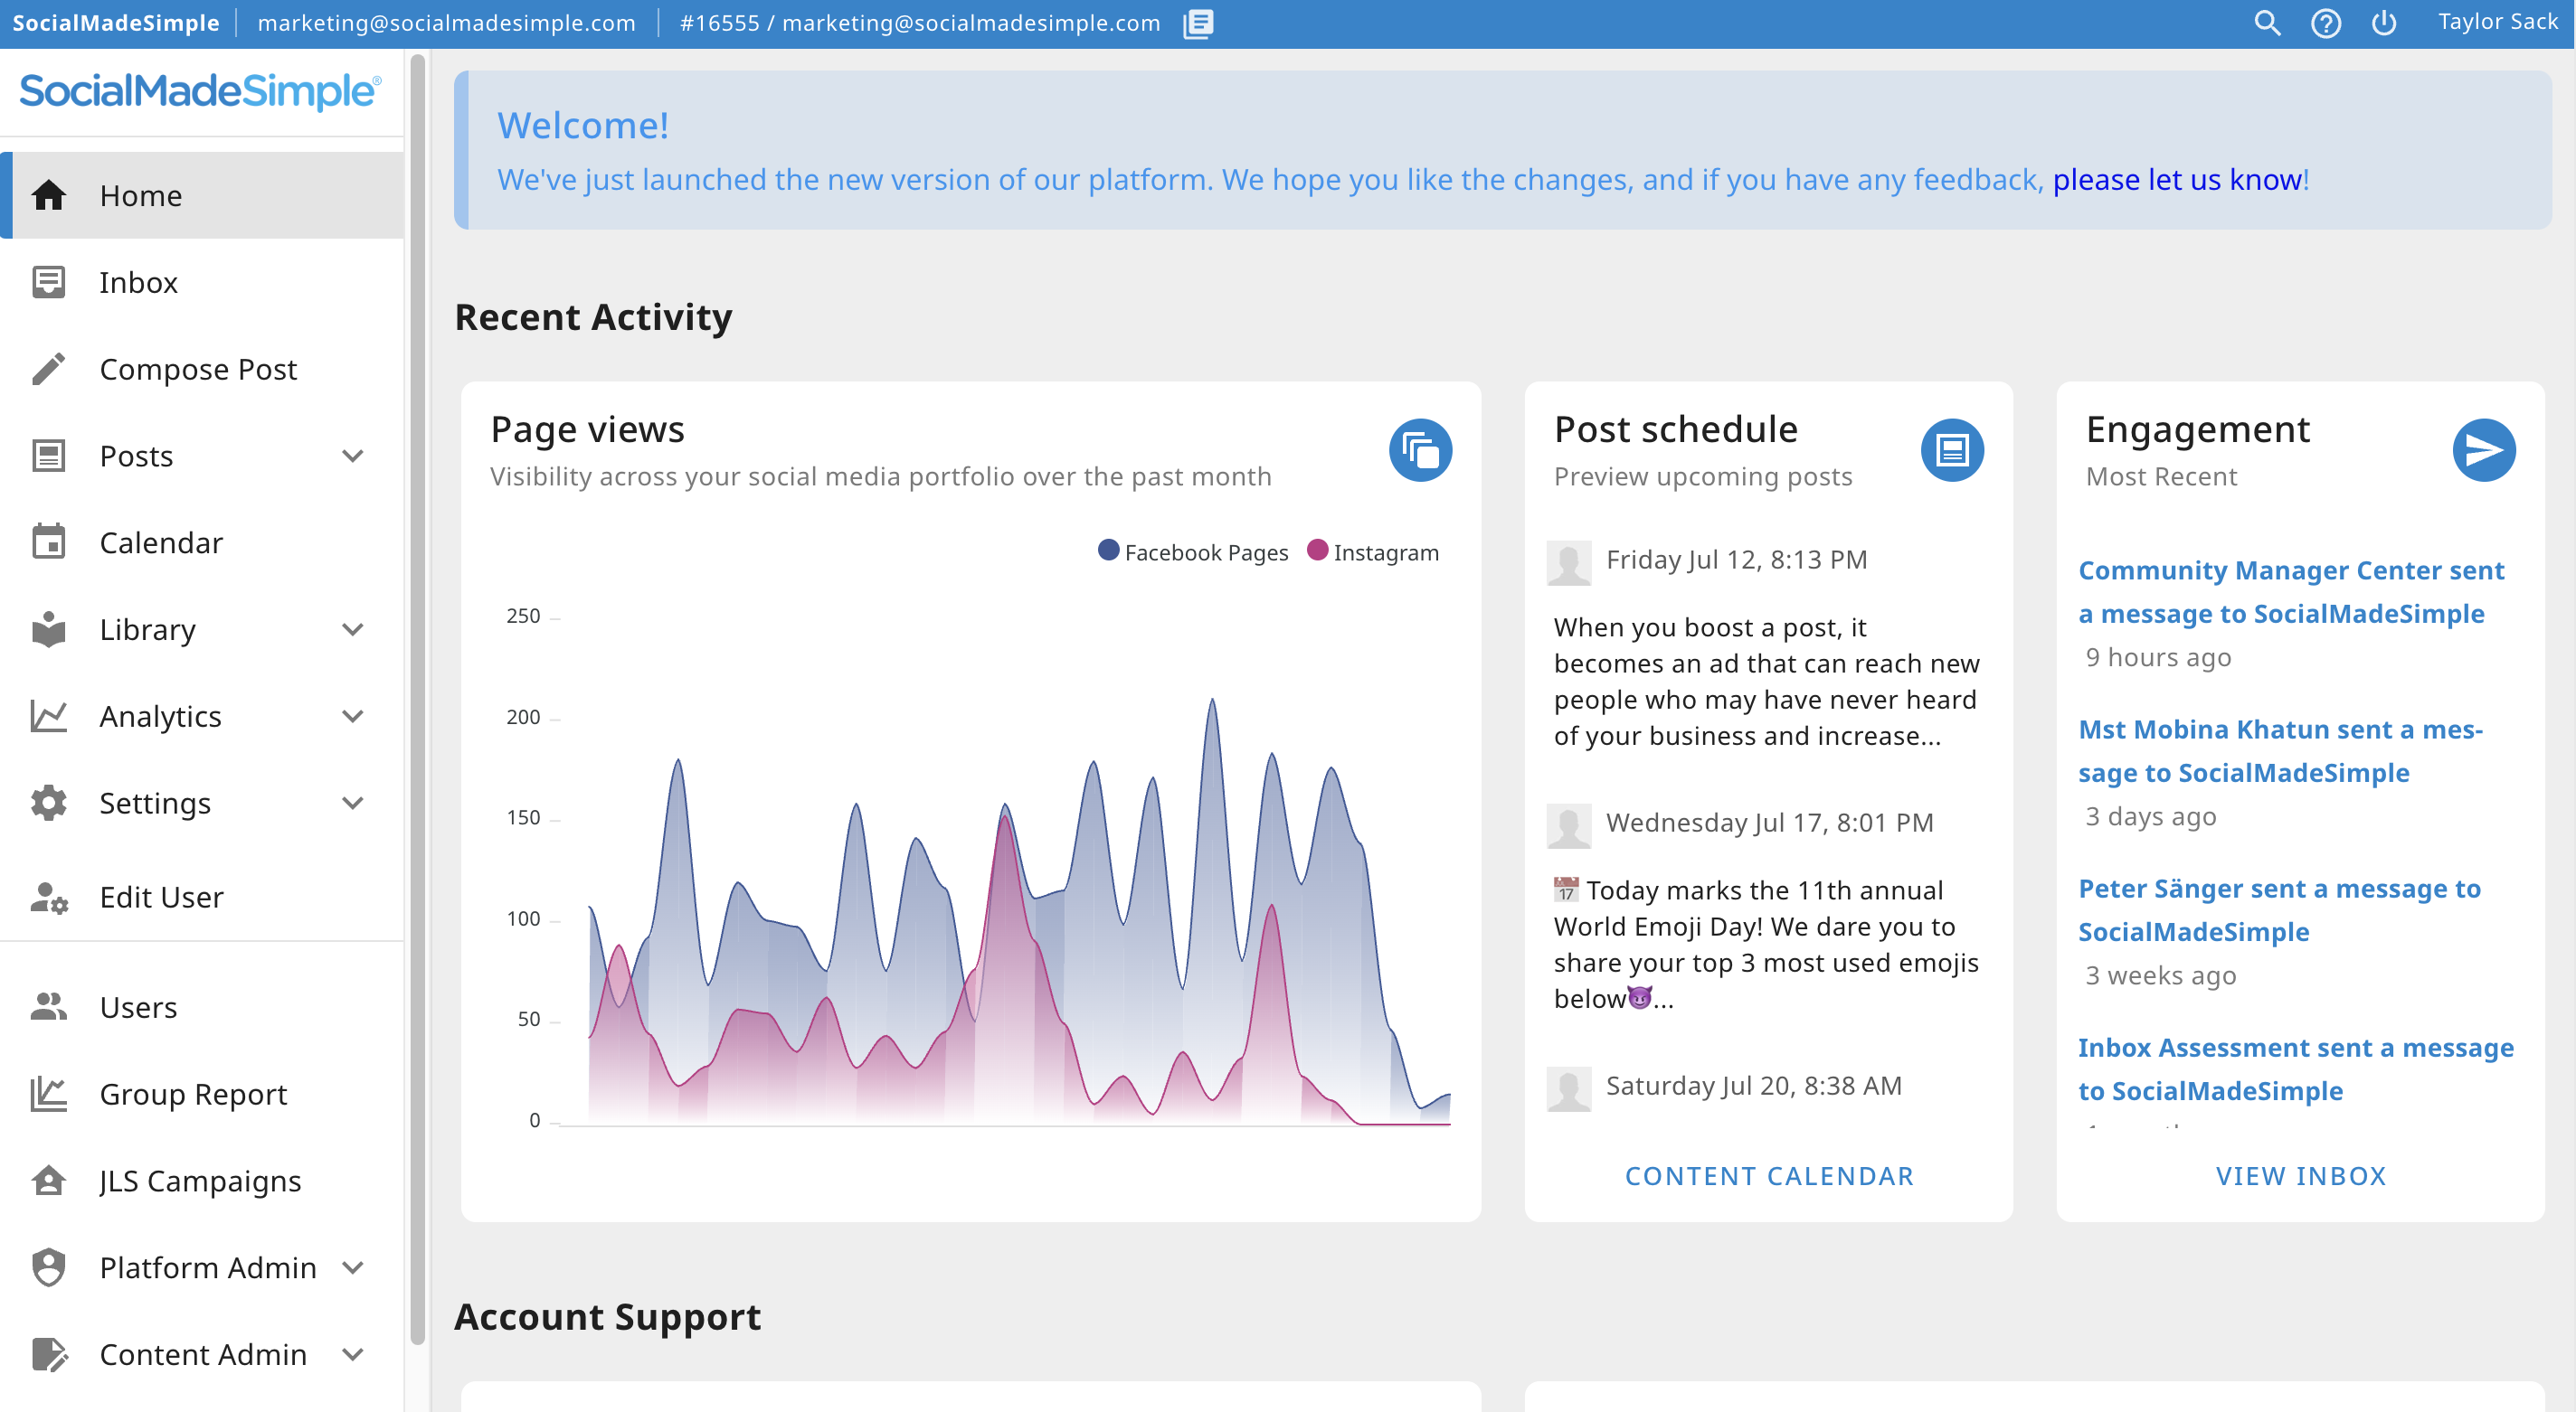Click the search magnifier icon in top bar
The height and width of the screenshot is (1412, 2576).
pyautogui.click(x=2267, y=23)
